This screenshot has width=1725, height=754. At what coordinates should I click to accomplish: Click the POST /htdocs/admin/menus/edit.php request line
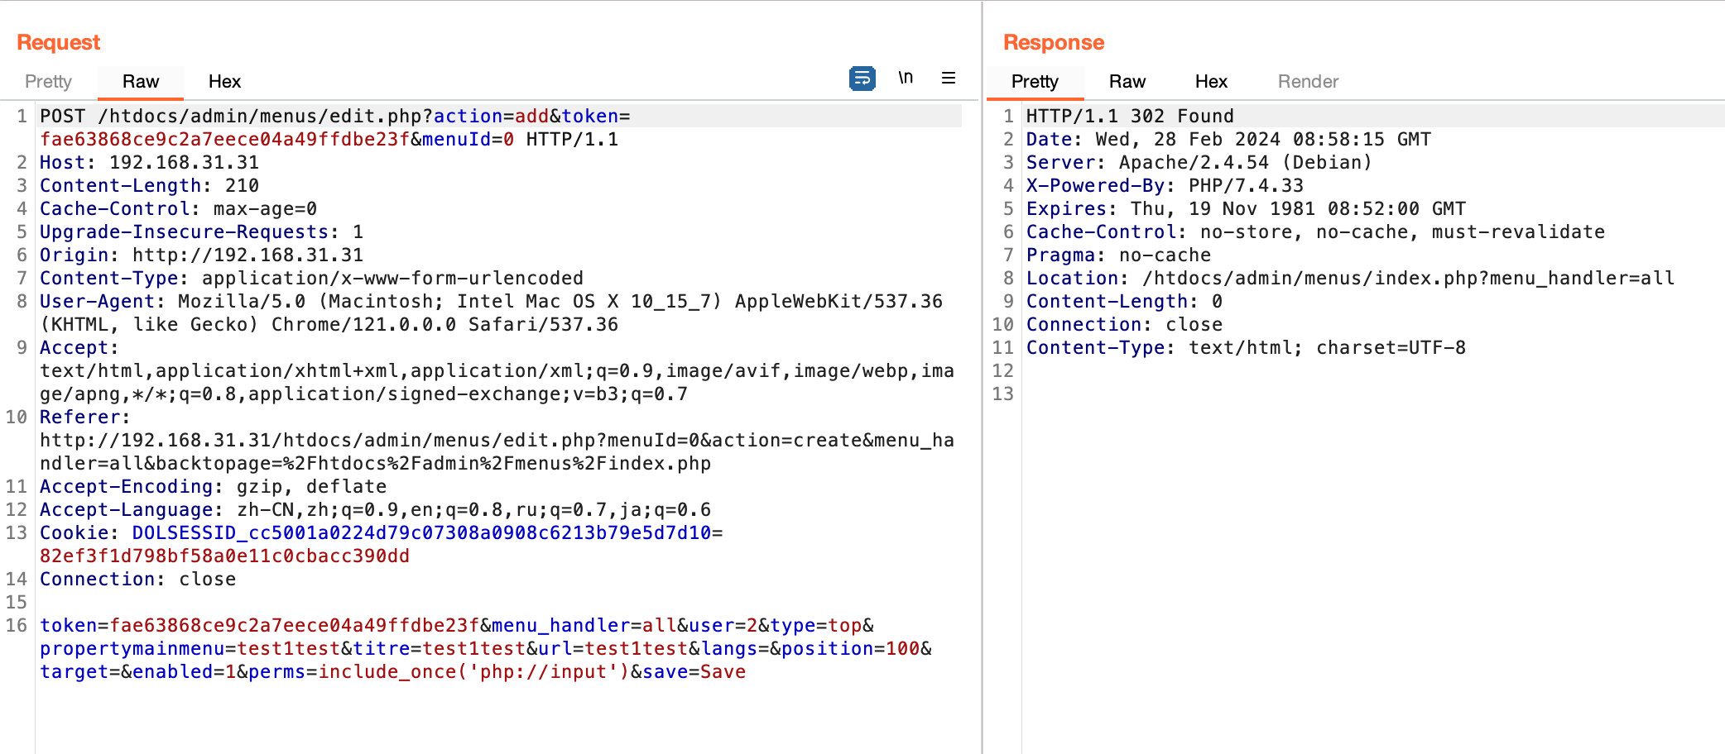click(335, 116)
